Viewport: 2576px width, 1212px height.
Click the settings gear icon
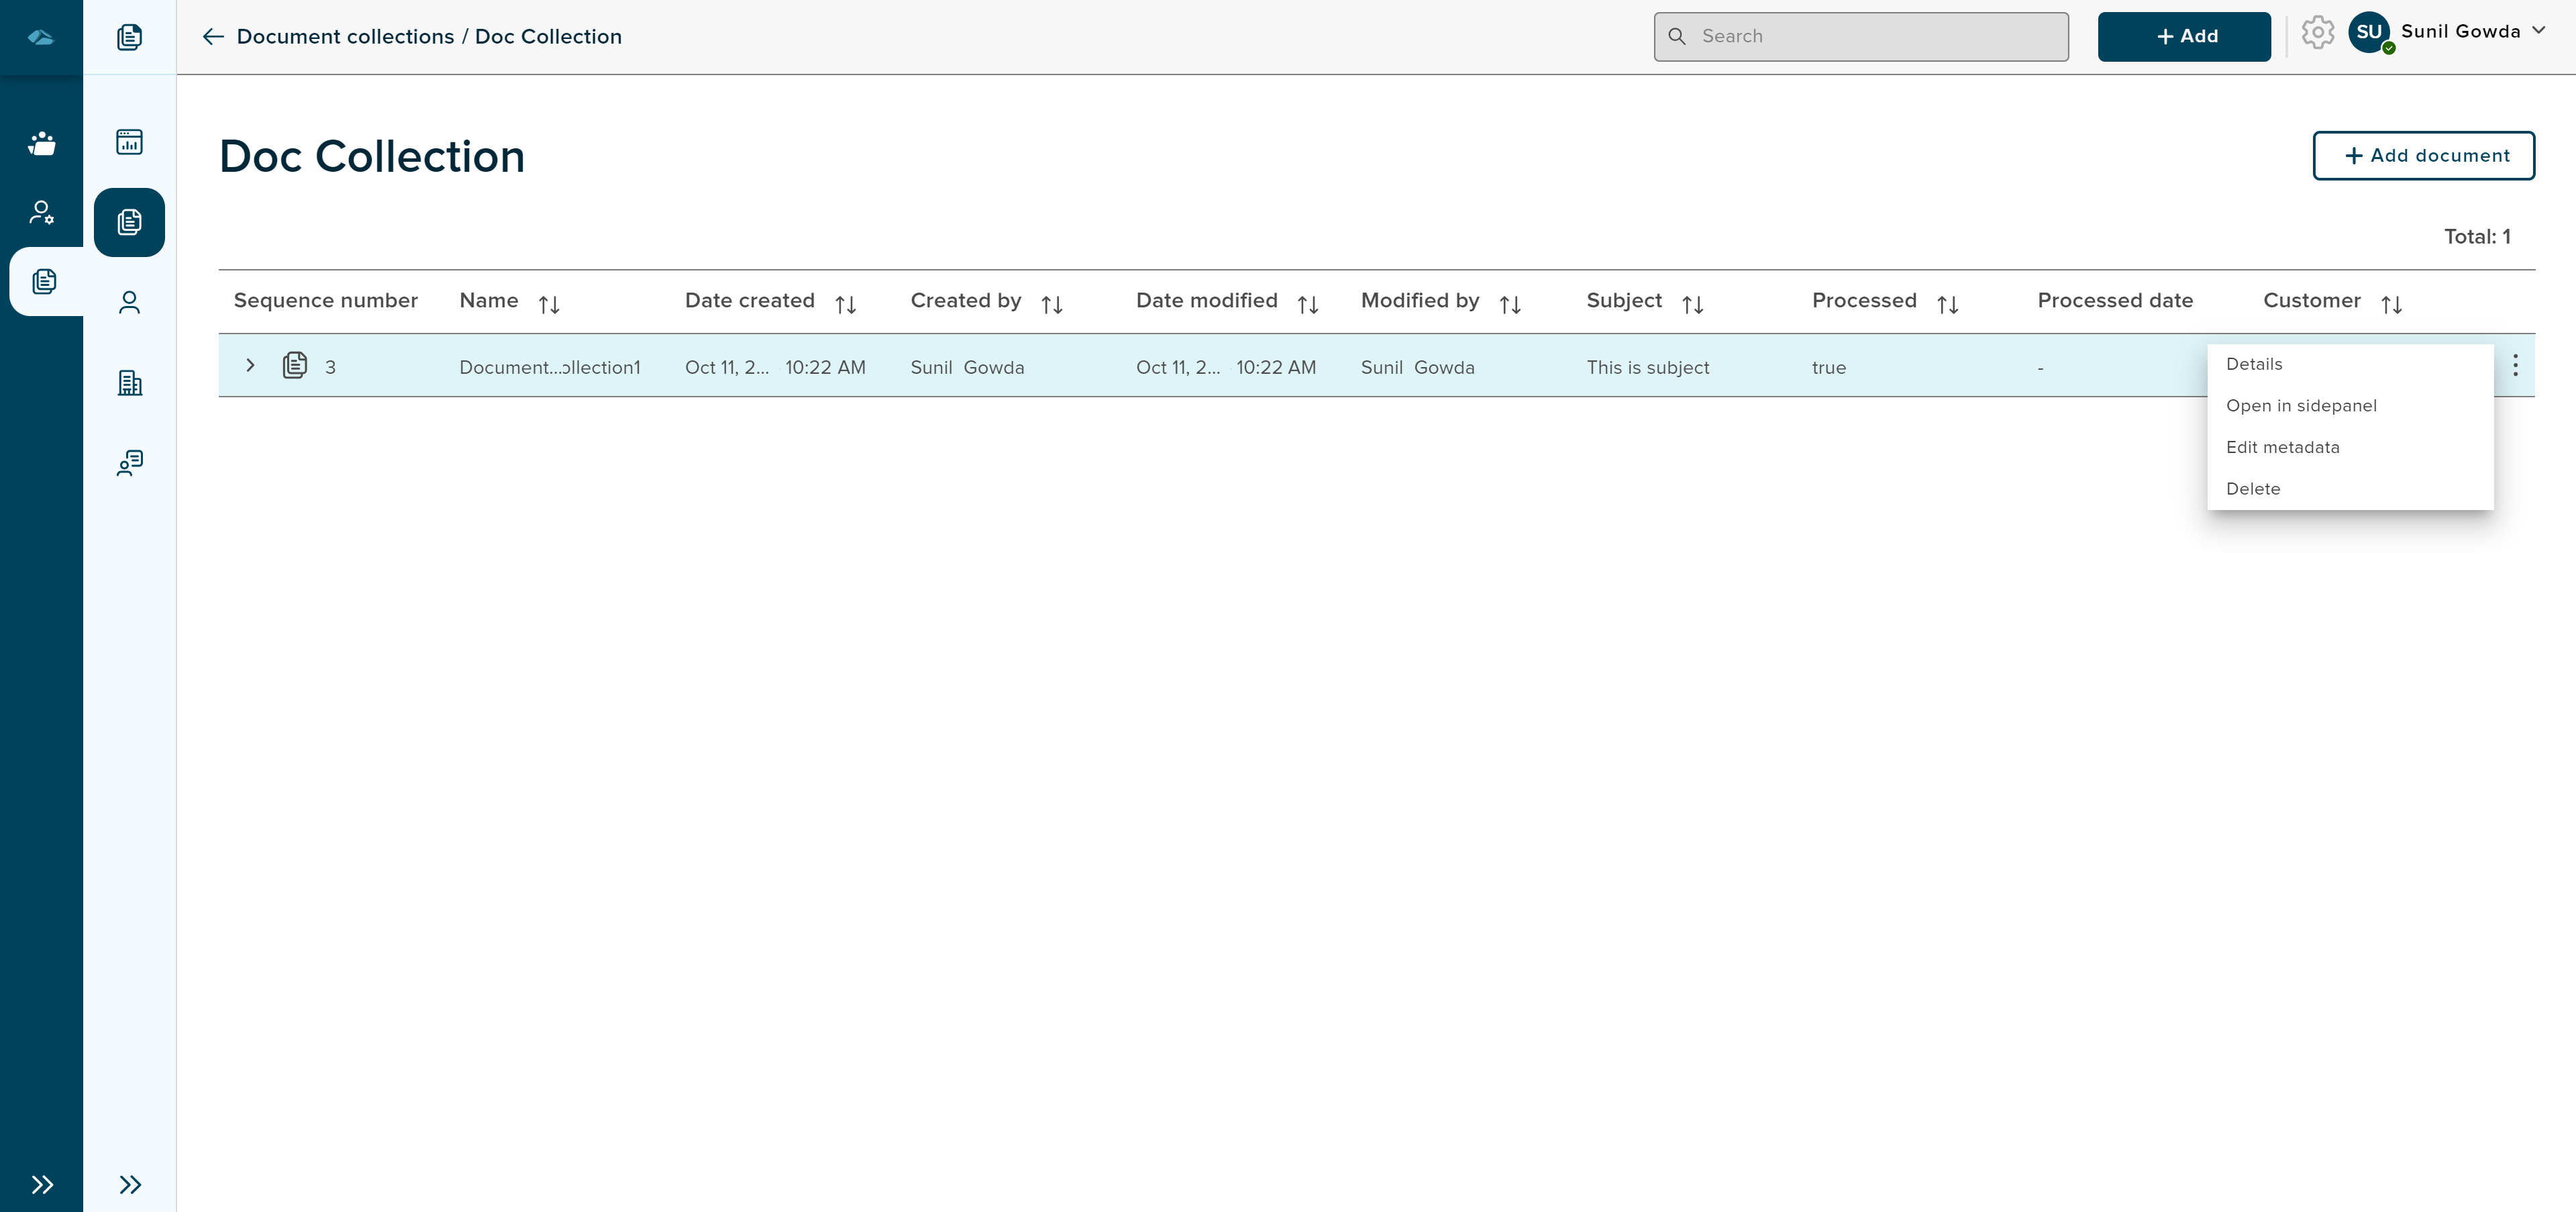coord(2318,33)
